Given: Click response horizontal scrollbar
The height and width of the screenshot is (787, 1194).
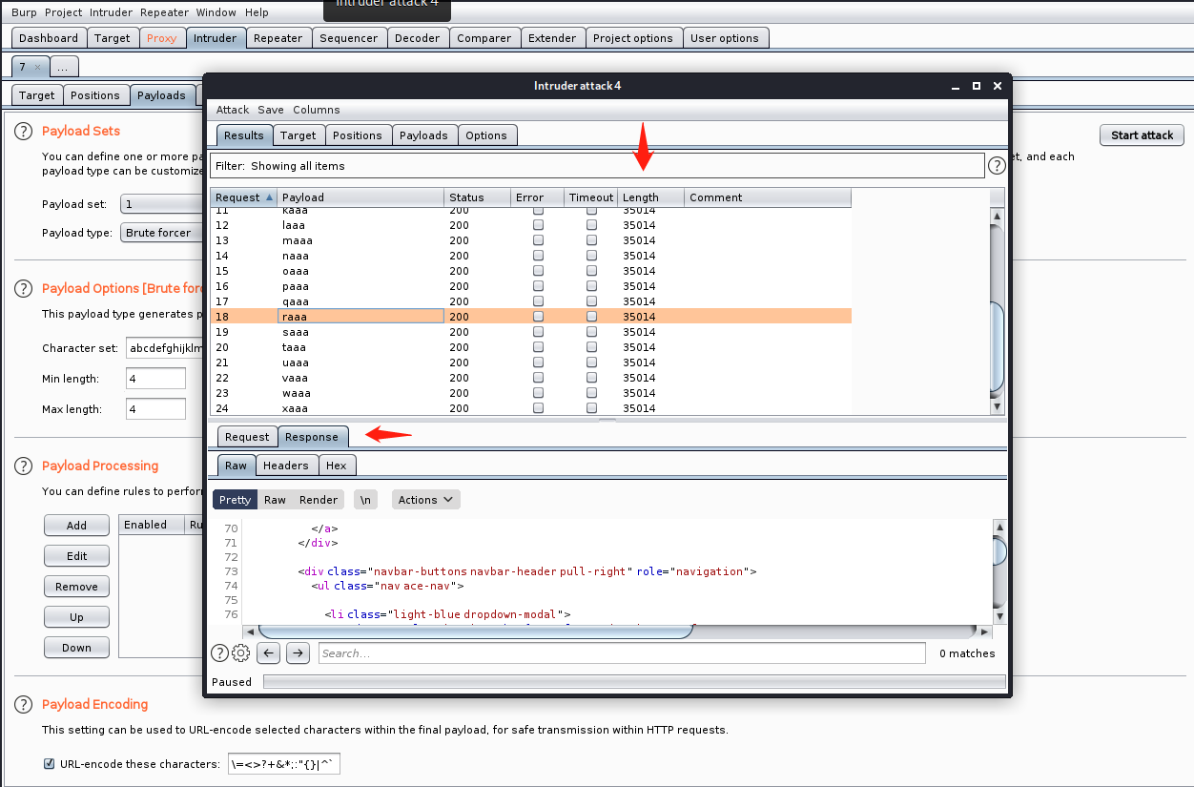Looking at the screenshot, I should click(x=476, y=632).
